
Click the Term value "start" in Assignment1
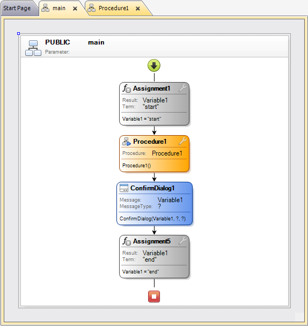(x=150, y=107)
